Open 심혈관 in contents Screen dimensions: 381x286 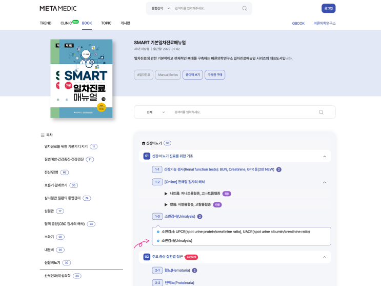49,211
